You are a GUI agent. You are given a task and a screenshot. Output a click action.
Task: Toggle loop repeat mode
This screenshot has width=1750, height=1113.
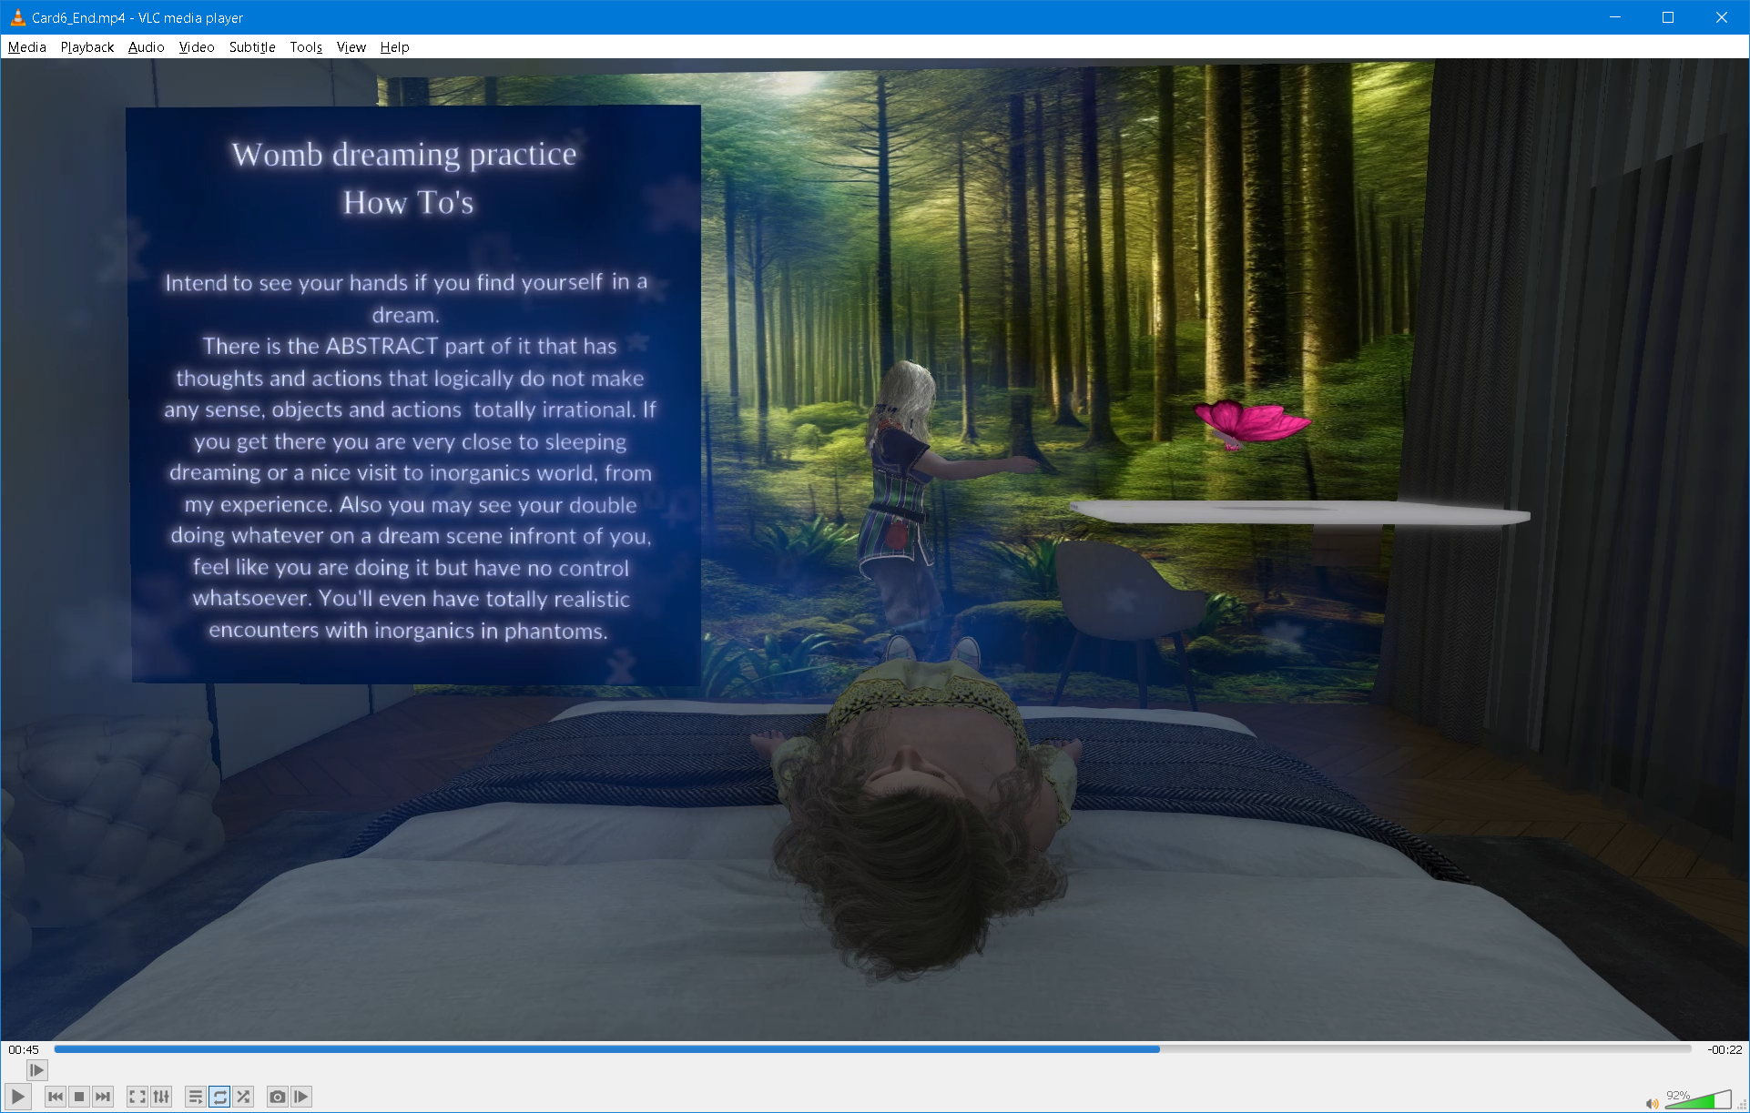click(219, 1097)
